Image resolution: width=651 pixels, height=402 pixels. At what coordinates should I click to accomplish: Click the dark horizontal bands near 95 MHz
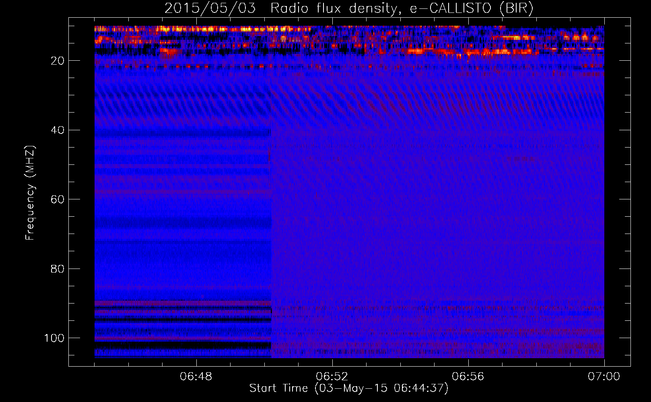181,320
